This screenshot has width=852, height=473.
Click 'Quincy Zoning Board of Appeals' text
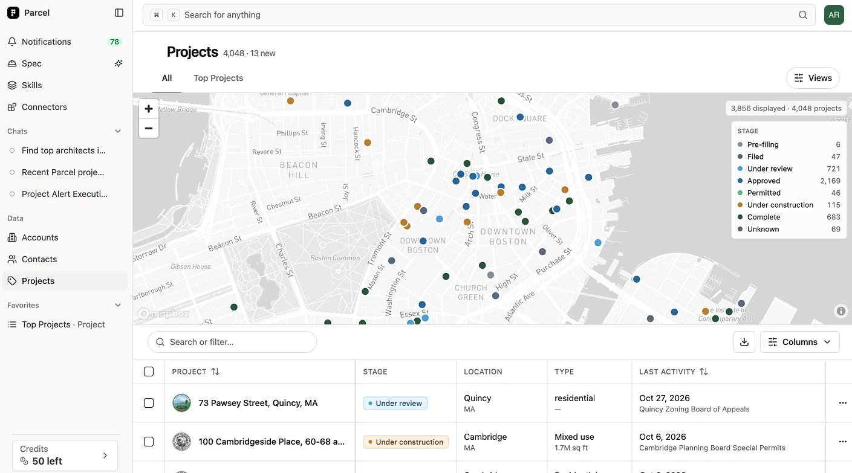tap(694, 410)
